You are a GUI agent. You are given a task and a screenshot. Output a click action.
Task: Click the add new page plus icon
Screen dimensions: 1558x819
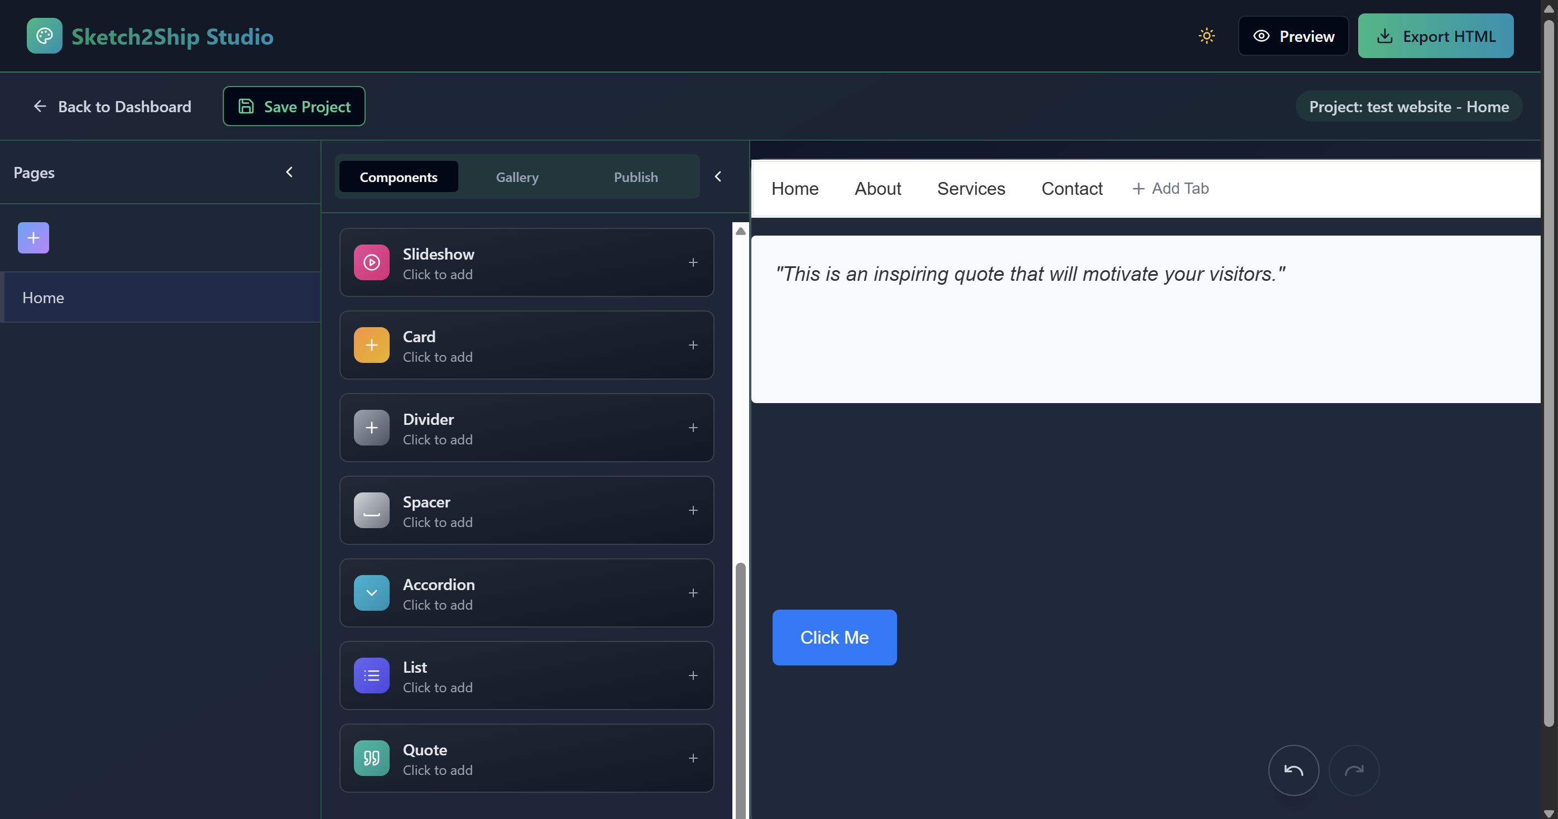coord(33,238)
